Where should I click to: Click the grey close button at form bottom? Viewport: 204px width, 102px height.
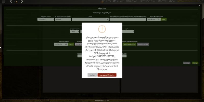click(187, 63)
